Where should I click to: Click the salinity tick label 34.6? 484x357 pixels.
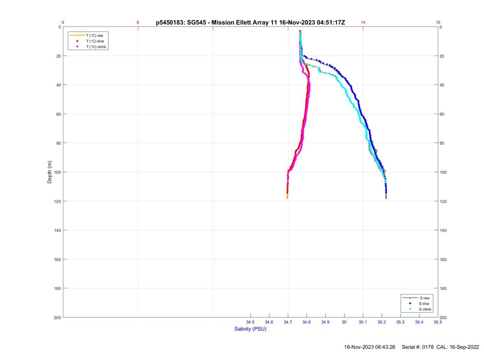269,322
